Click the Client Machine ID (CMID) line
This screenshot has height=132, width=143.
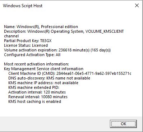pyautogui.click(x=70, y=73)
